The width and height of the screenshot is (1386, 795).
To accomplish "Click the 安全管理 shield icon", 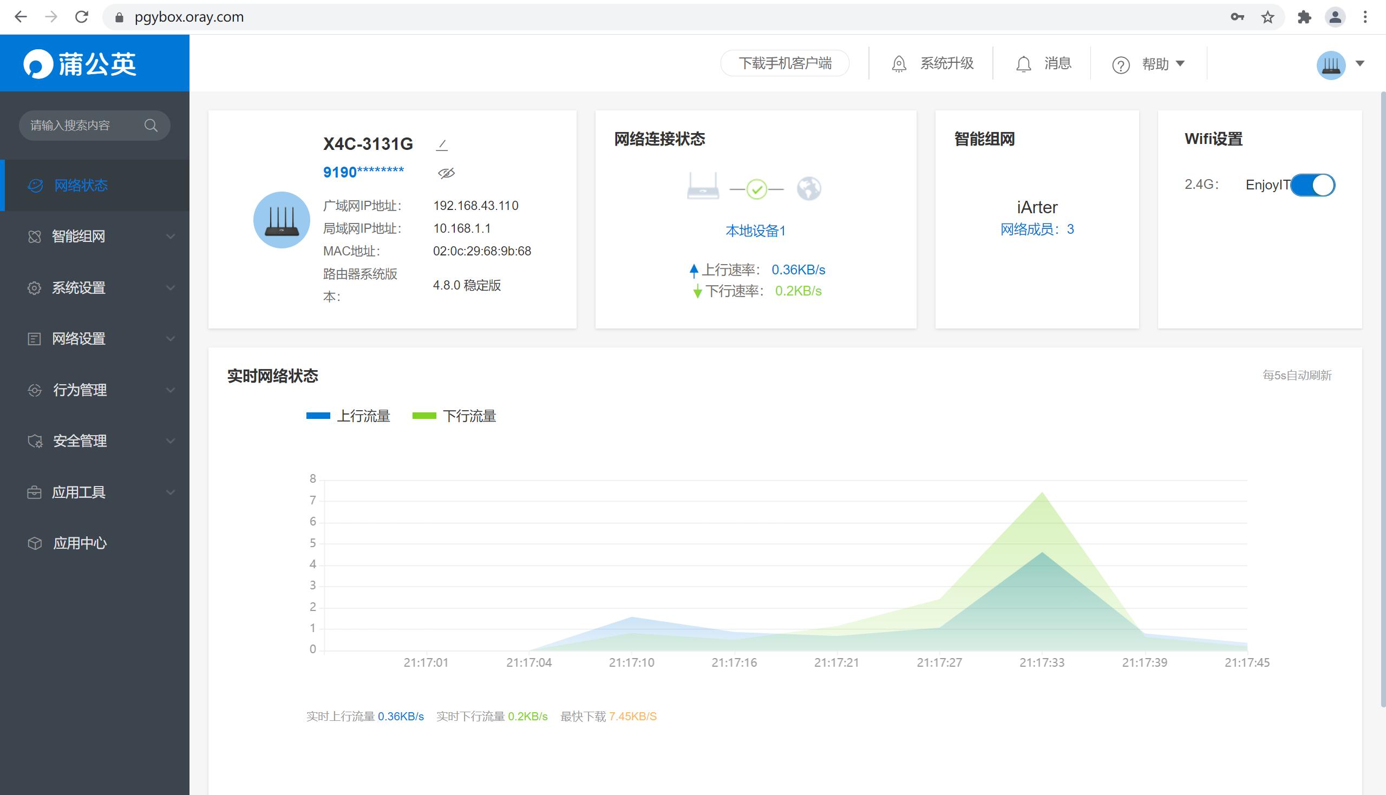I will point(35,441).
